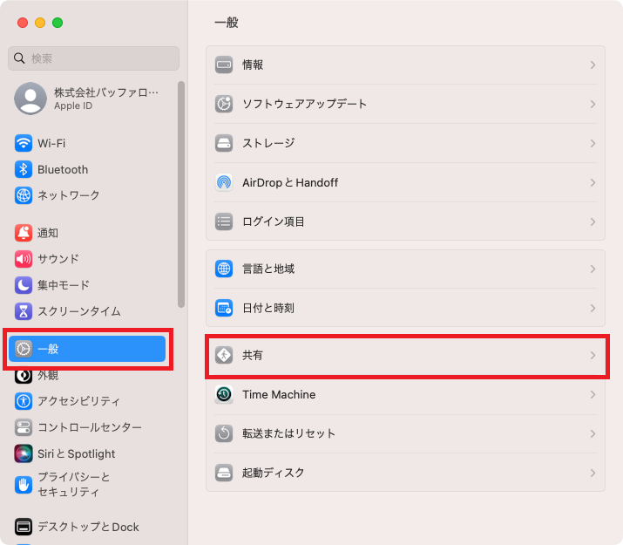Choose Siri と Spotlight in sidebar
The width and height of the screenshot is (623, 545).
76,453
